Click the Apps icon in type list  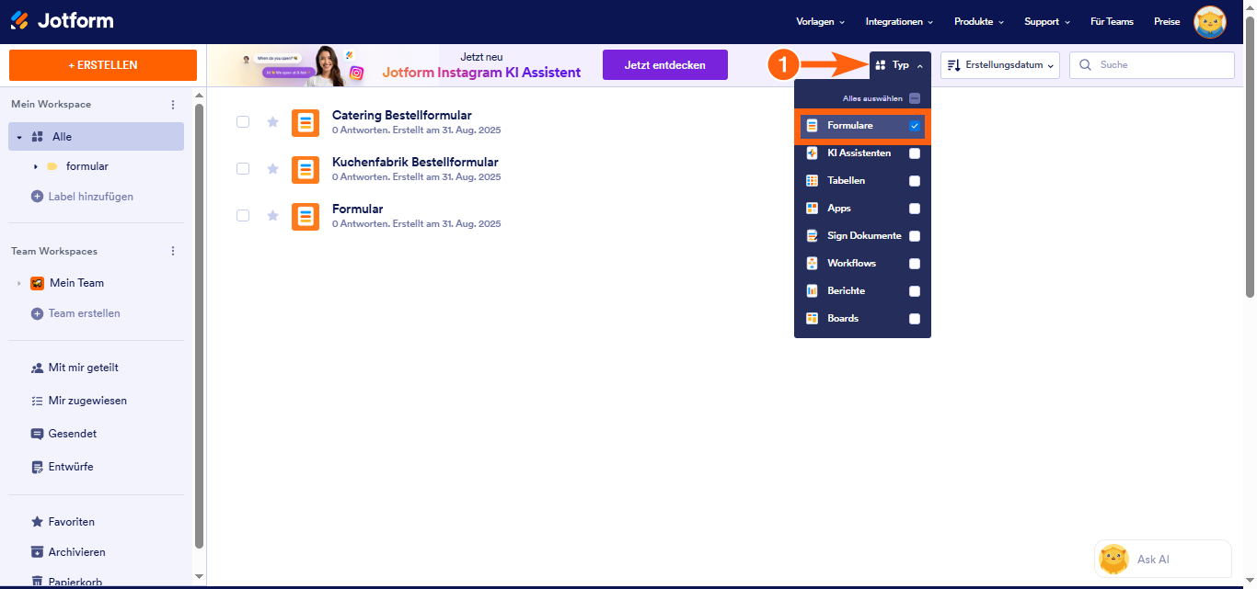coord(812,209)
